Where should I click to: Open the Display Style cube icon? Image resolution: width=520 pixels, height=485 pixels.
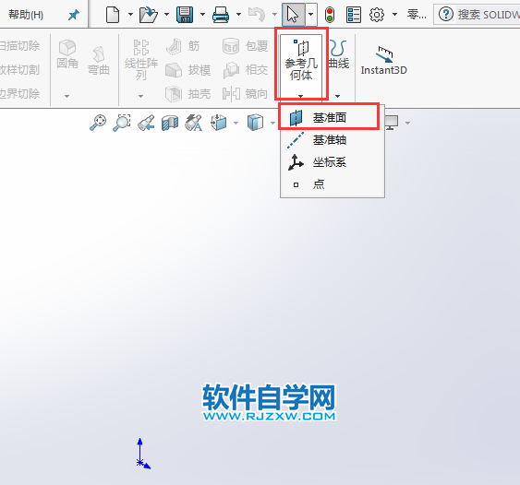(255, 123)
